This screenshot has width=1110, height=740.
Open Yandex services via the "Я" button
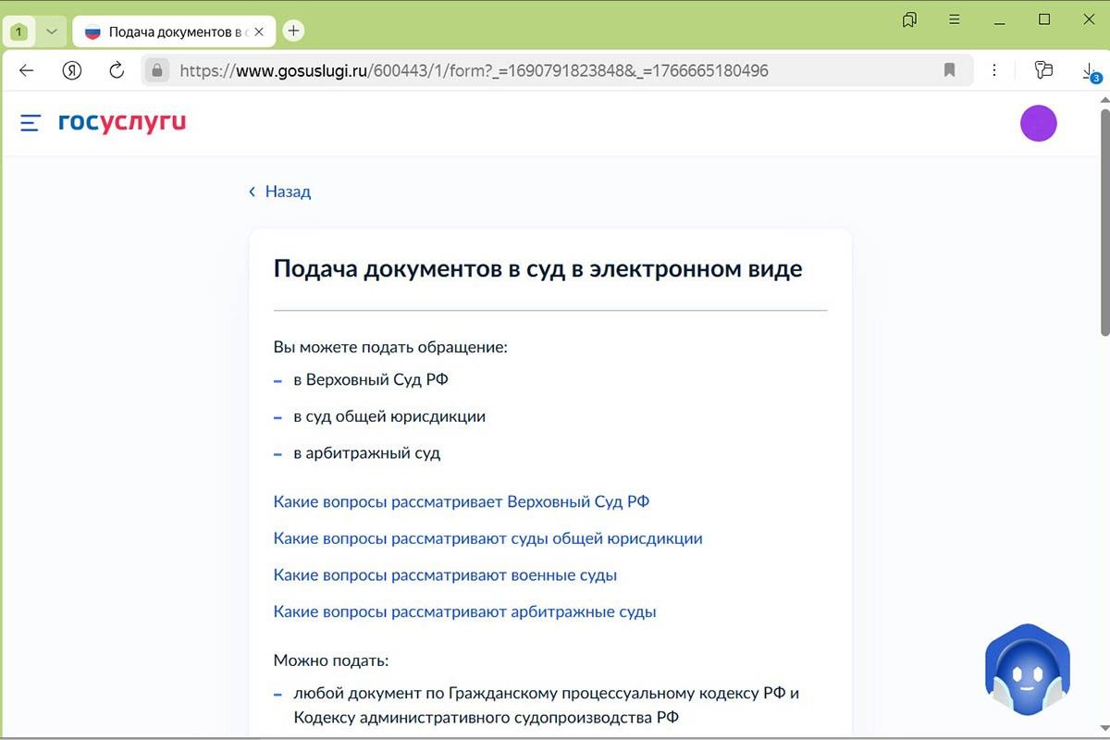click(72, 69)
